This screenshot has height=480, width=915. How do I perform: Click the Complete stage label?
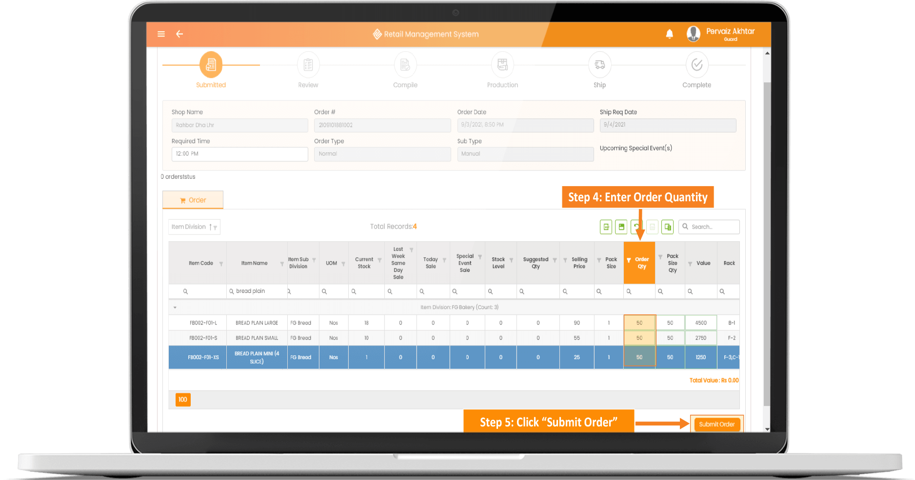[696, 85]
